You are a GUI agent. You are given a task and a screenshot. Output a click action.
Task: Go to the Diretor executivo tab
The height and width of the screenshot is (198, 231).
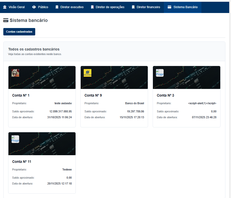click(69, 7)
